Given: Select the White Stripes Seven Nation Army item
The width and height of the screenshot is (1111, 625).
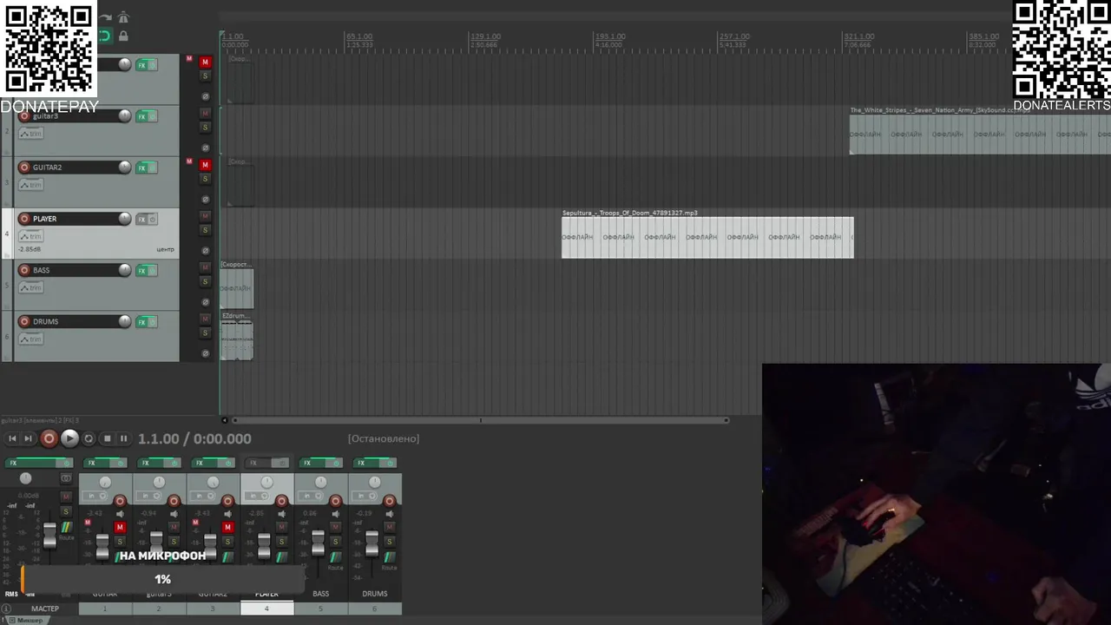Looking at the screenshot, I should click(980, 135).
